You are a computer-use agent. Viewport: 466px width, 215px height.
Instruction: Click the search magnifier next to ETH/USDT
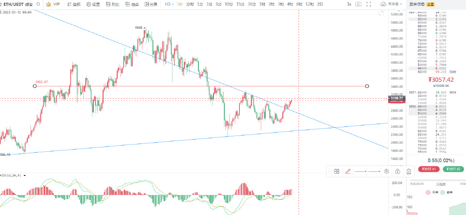tap(37, 4)
